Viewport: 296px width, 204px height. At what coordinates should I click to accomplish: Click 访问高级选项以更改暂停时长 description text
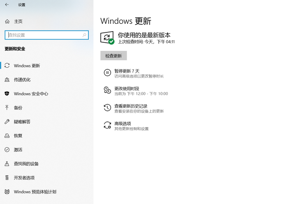[139, 76]
